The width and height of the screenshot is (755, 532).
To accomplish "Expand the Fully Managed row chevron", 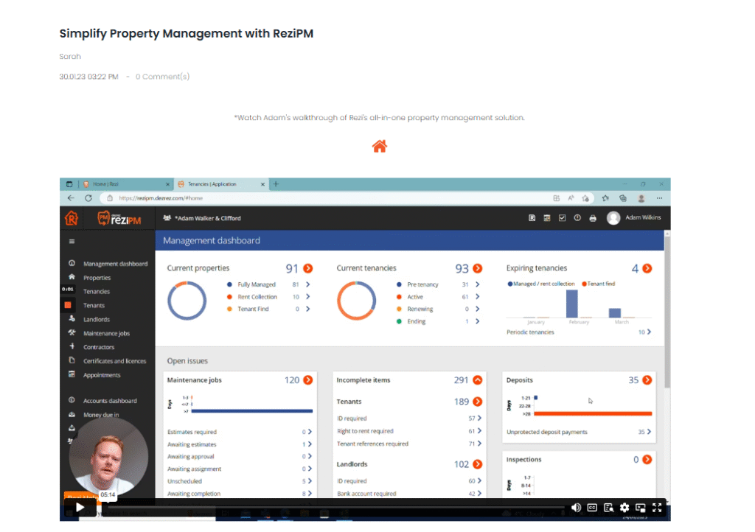I will pyautogui.click(x=307, y=284).
